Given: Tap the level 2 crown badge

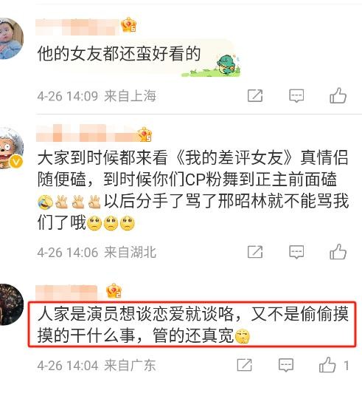Looking at the screenshot, I should (x=114, y=290).
